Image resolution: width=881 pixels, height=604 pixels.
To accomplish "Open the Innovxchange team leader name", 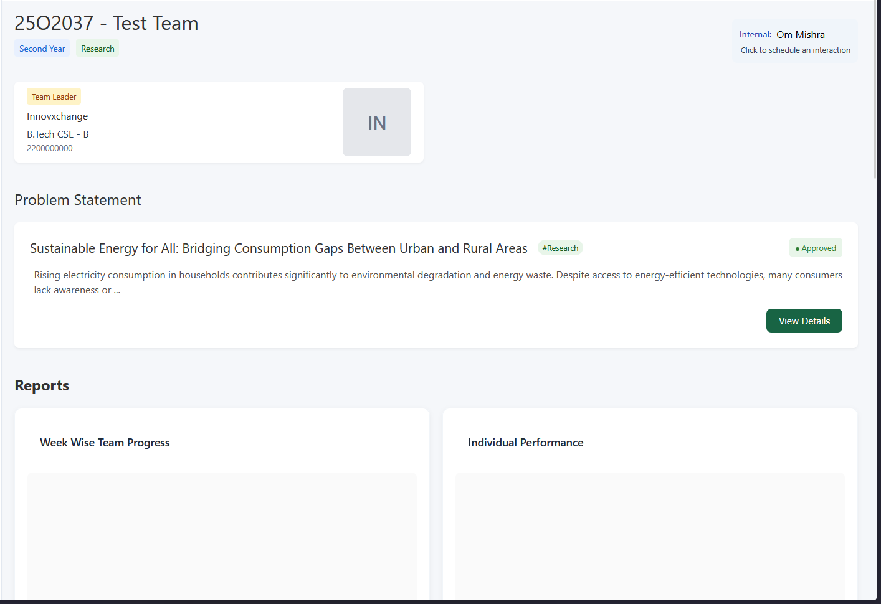I will click(57, 116).
